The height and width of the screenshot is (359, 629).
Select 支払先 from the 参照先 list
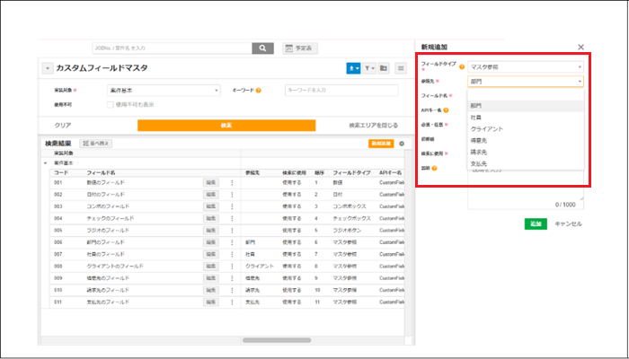coord(478,163)
